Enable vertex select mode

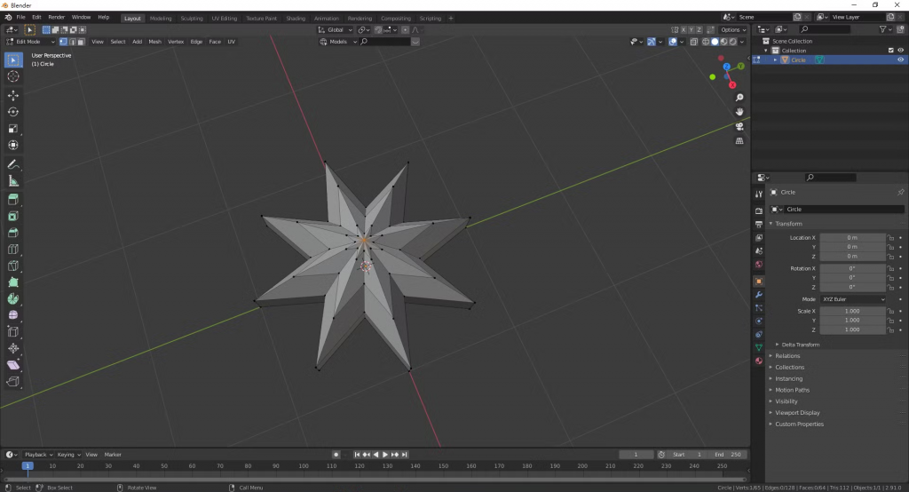pyautogui.click(x=63, y=42)
